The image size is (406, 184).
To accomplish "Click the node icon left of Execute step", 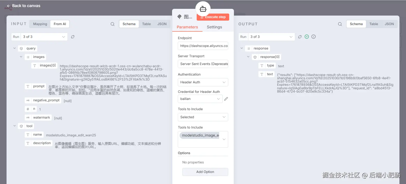I will click(179, 17).
